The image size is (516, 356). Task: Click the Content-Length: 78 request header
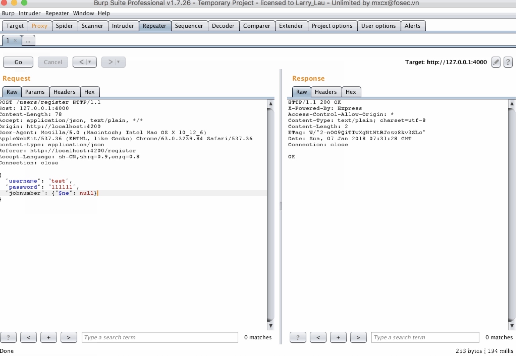[x=31, y=114]
